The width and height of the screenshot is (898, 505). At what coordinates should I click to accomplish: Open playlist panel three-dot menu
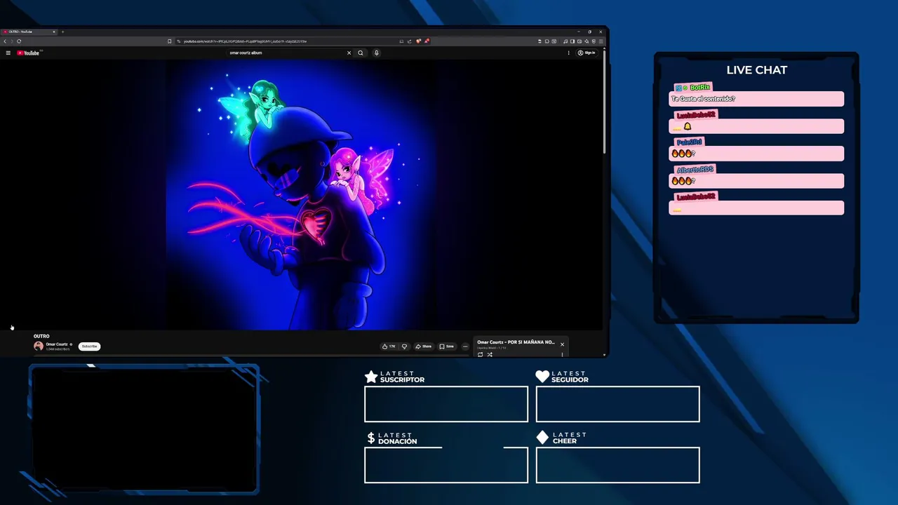pos(562,354)
